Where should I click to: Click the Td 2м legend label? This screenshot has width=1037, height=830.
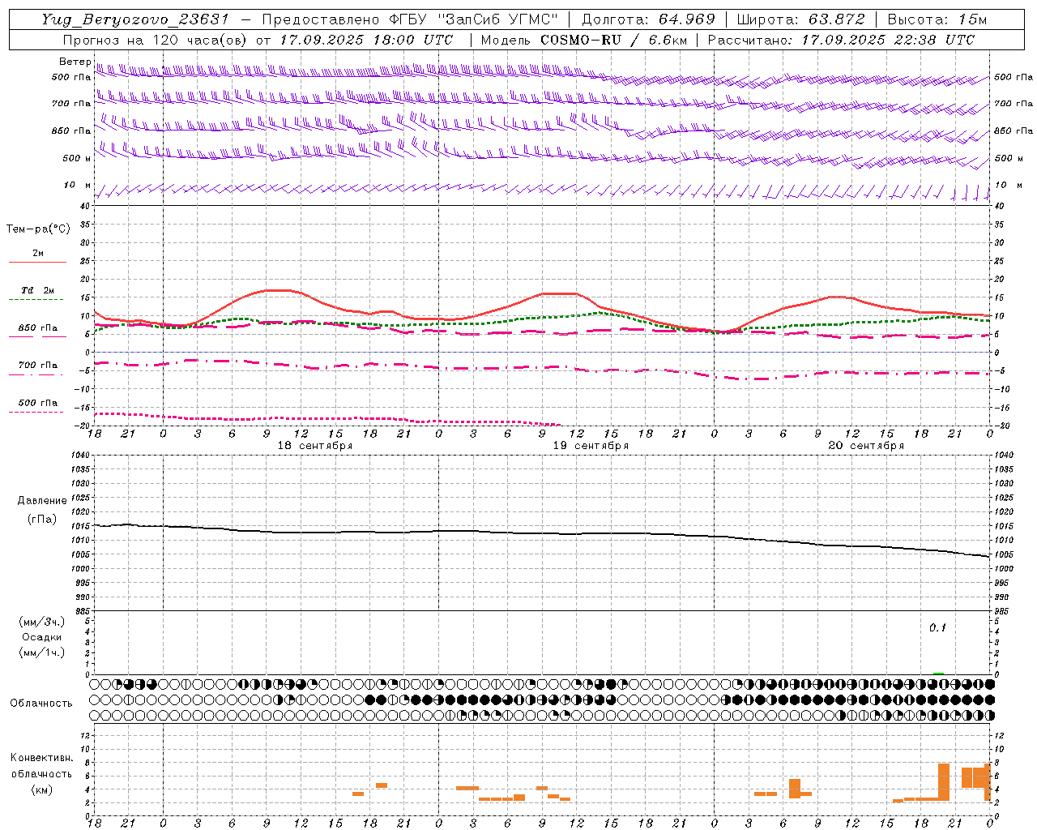pos(38,290)
